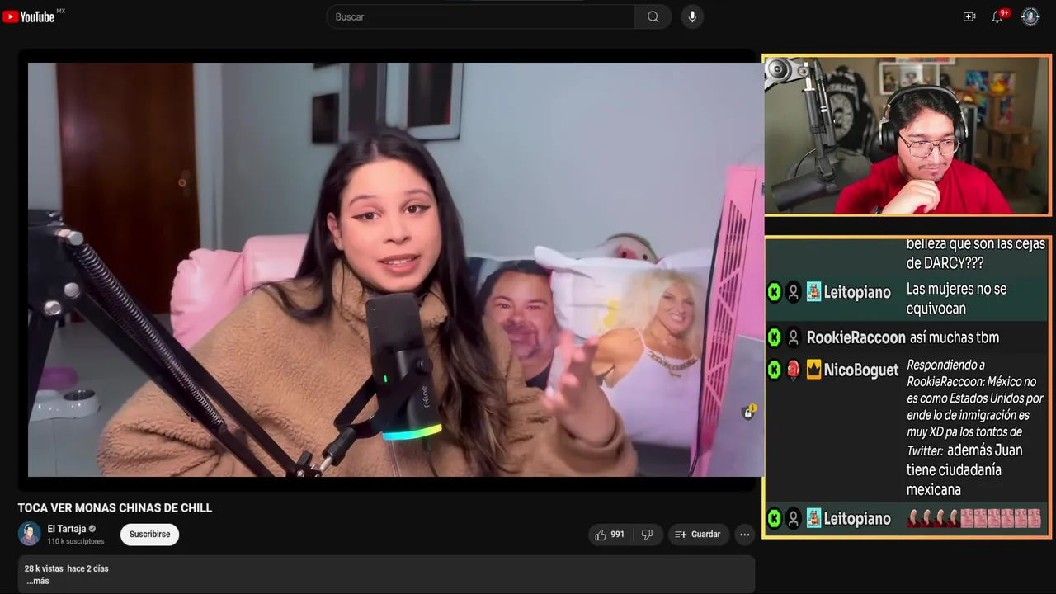1056x594 pixels.
Task: Click the lock icon in the video
Action: point(748,412)
